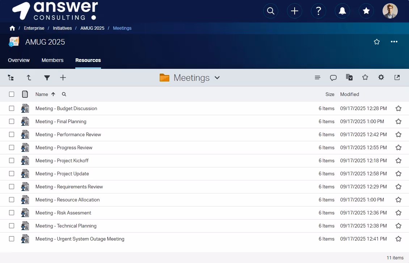Click the 11 items count text

[395, 258]
